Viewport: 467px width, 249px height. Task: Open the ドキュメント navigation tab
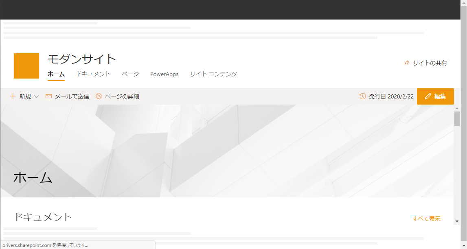93,74
